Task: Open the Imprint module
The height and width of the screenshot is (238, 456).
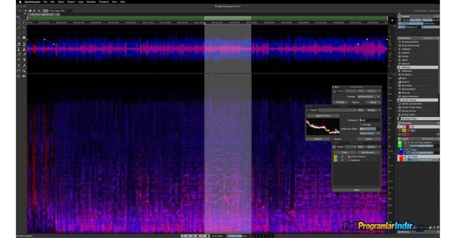Action: click(418, 82)
